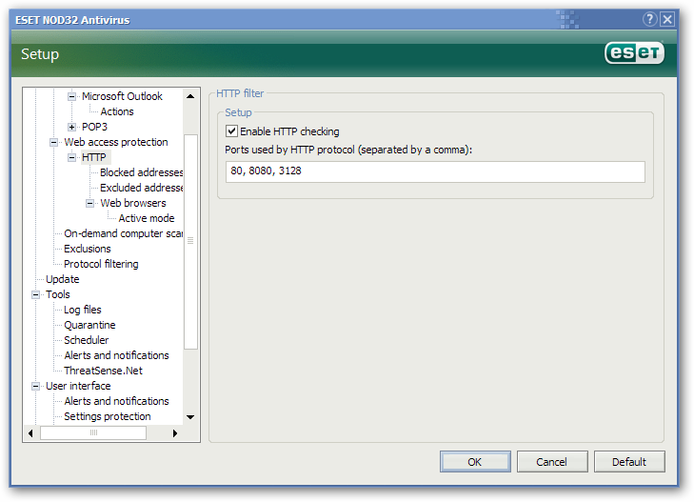Collapse the Microsoft Outlook tree node

click(71, 96)
